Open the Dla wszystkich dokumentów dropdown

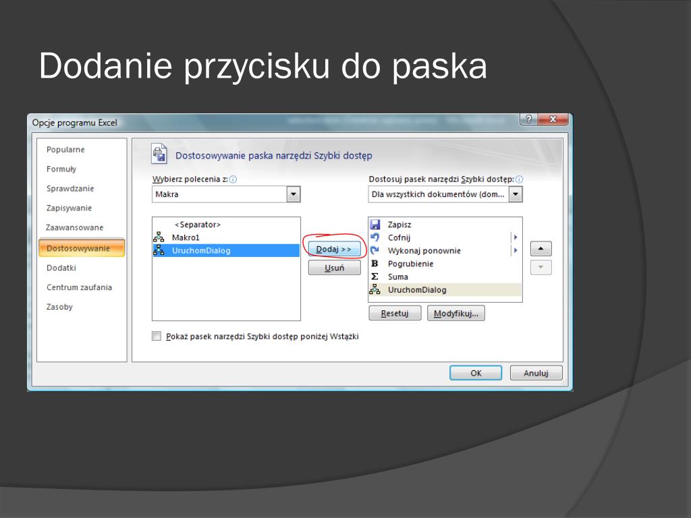coord(516,194)
